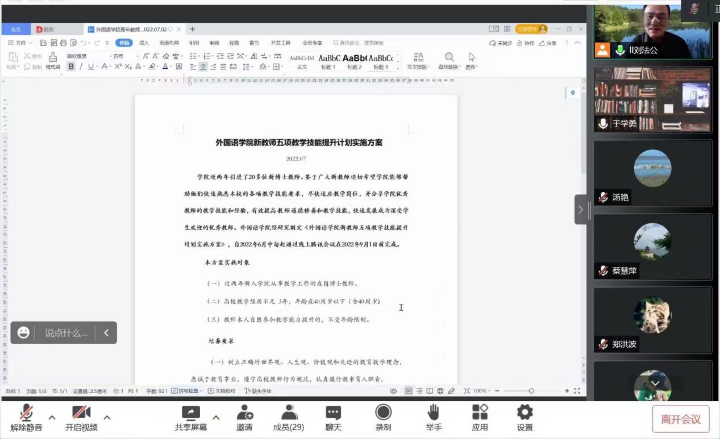Click the 说点什么 chat input field
720x439 pixels.
[66, 333]
